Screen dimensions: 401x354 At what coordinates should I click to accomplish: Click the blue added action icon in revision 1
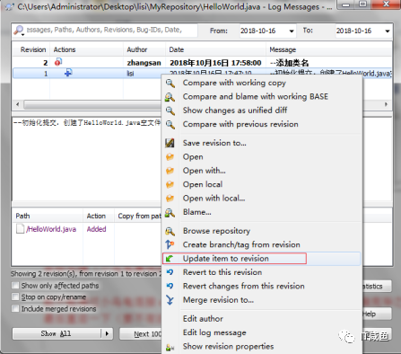[68, 73]
